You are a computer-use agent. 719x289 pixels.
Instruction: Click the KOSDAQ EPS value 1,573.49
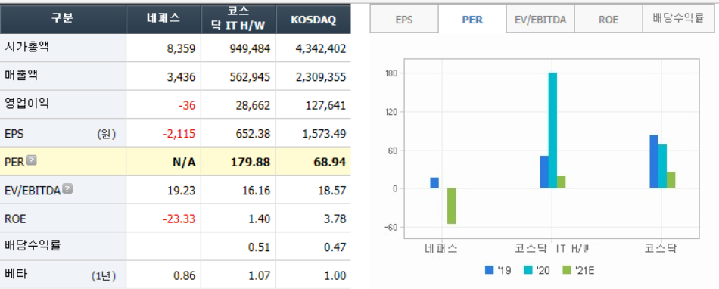click(x=323, y=134)
